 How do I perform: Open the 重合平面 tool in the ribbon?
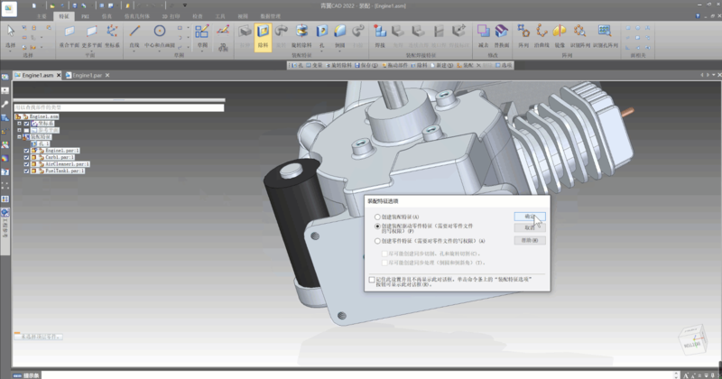point(69,33)
